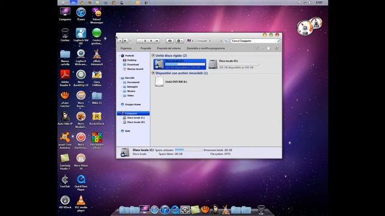Collapse the Unità disco rigido group
The height and width of the screenshot is (216, 385).
pos(153,55)
